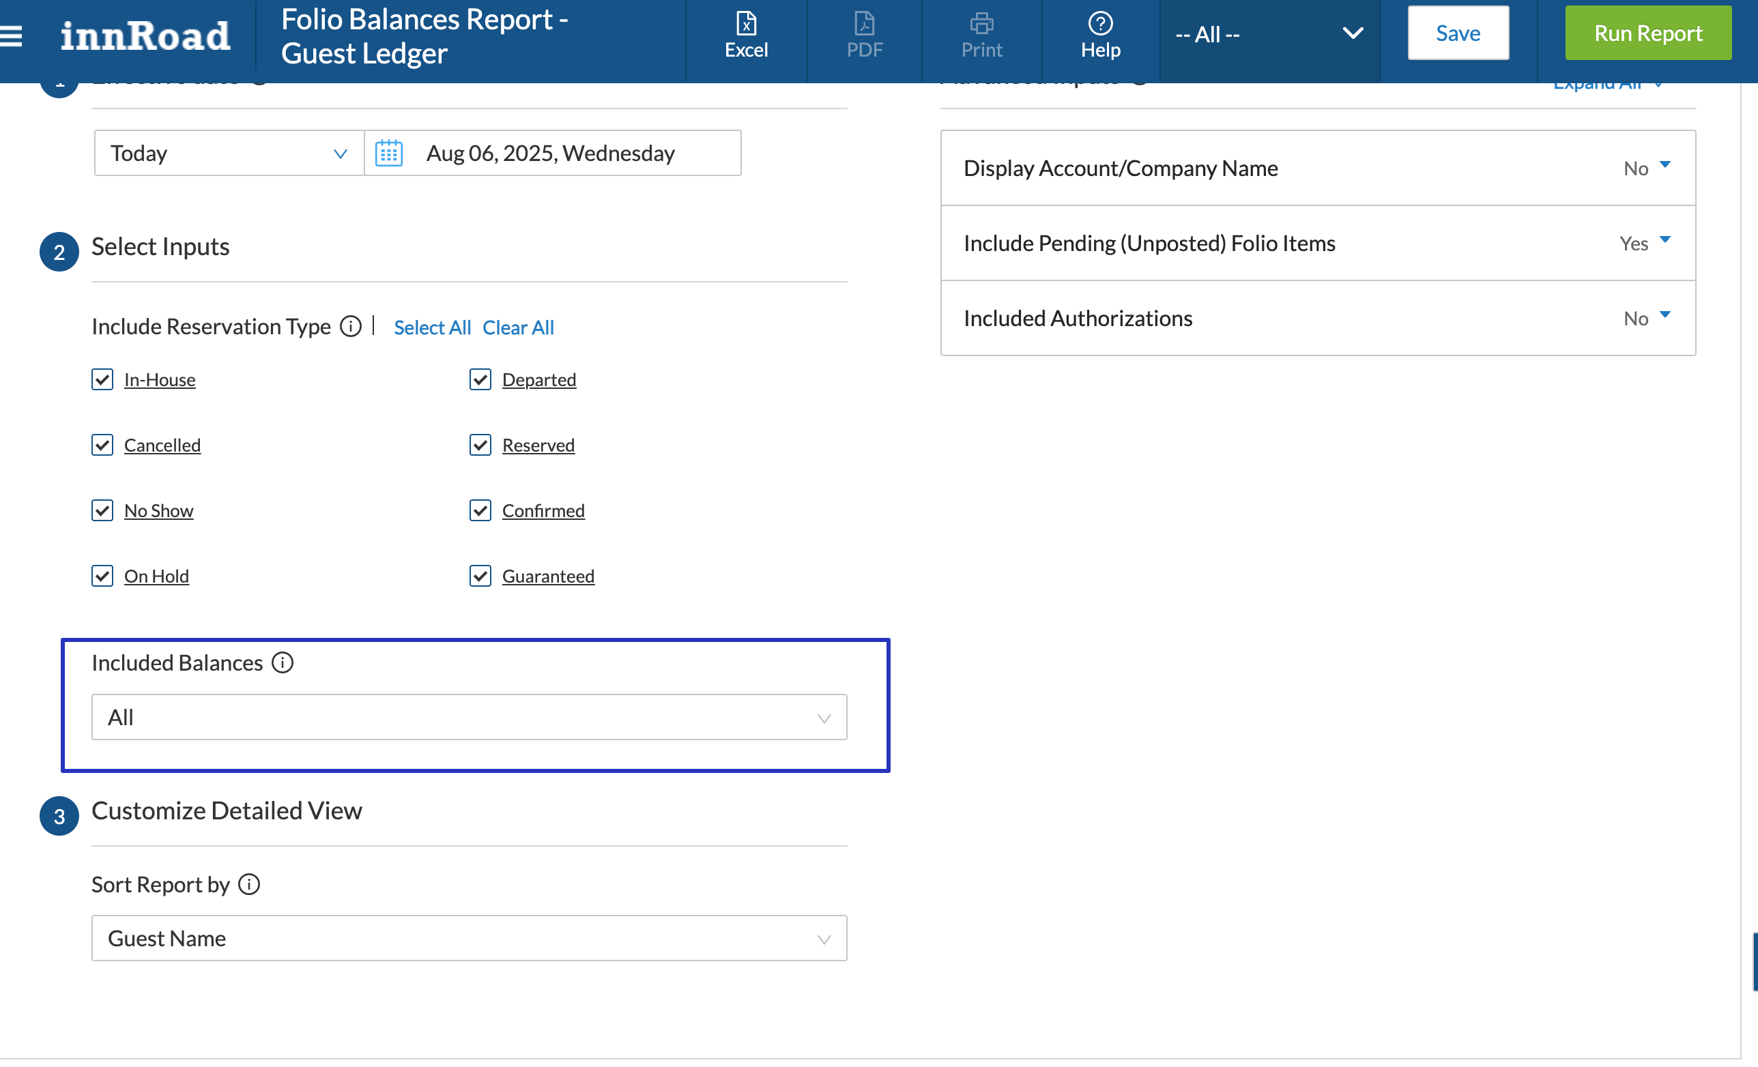This screenshot has width=1758, height=1067.
Task: Click info icon beside Sort Report by
Action: 249,884
